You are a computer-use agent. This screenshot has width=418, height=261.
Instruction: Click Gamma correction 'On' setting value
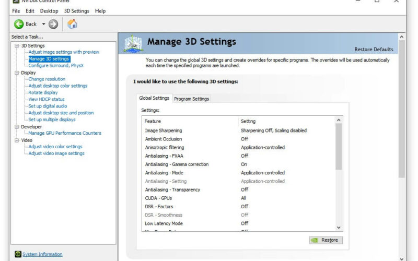coord(244,164)
